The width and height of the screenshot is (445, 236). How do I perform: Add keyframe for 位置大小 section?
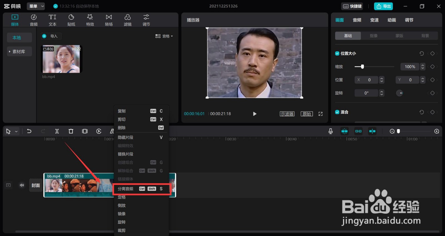pyautogui.click(x=432, y=53)
